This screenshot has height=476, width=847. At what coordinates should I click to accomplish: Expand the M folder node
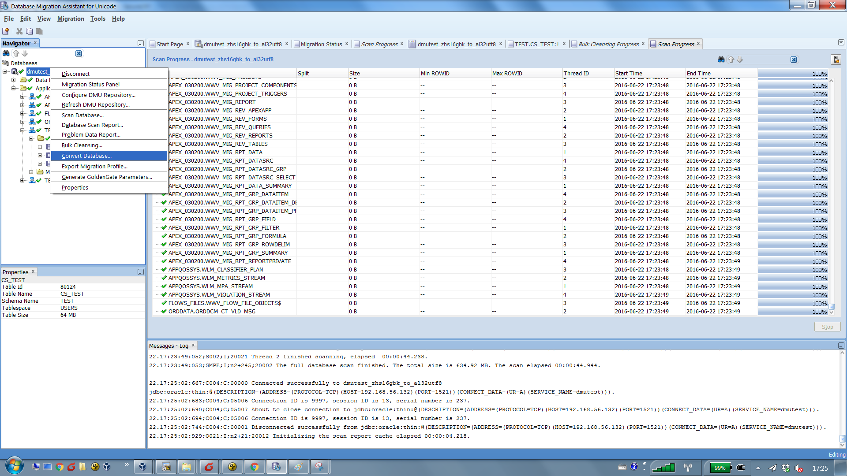31,172
